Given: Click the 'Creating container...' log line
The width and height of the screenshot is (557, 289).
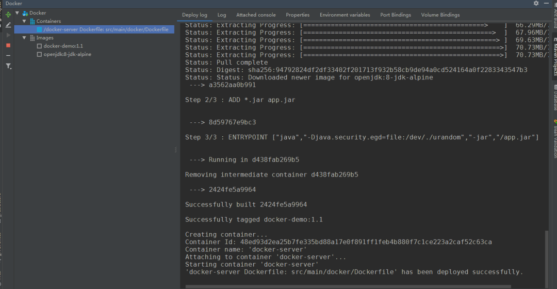Looking at the screenshot, I should click(226, 235).
